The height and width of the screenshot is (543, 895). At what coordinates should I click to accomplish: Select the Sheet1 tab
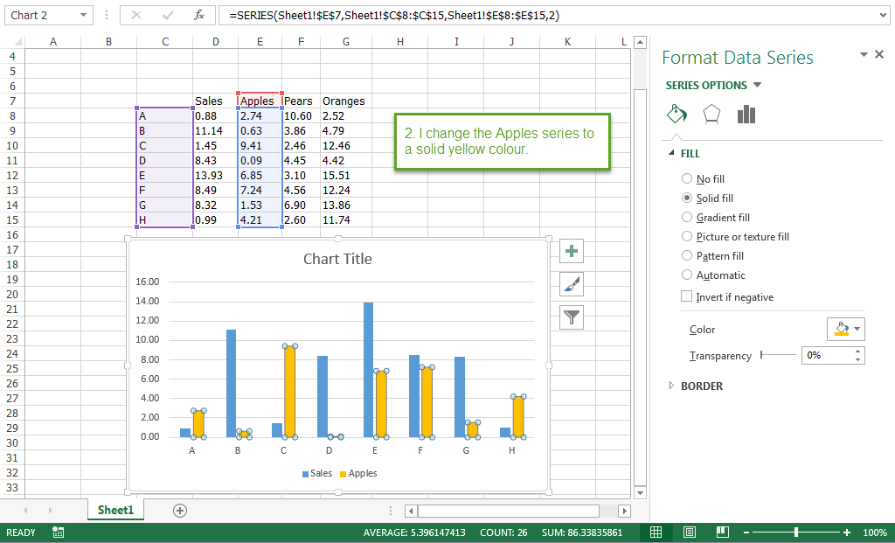(115, 510)
